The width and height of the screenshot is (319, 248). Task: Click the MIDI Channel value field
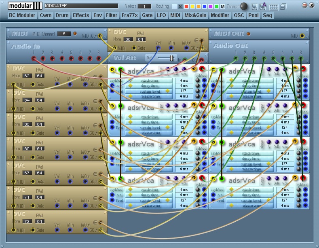coord(64,34)
